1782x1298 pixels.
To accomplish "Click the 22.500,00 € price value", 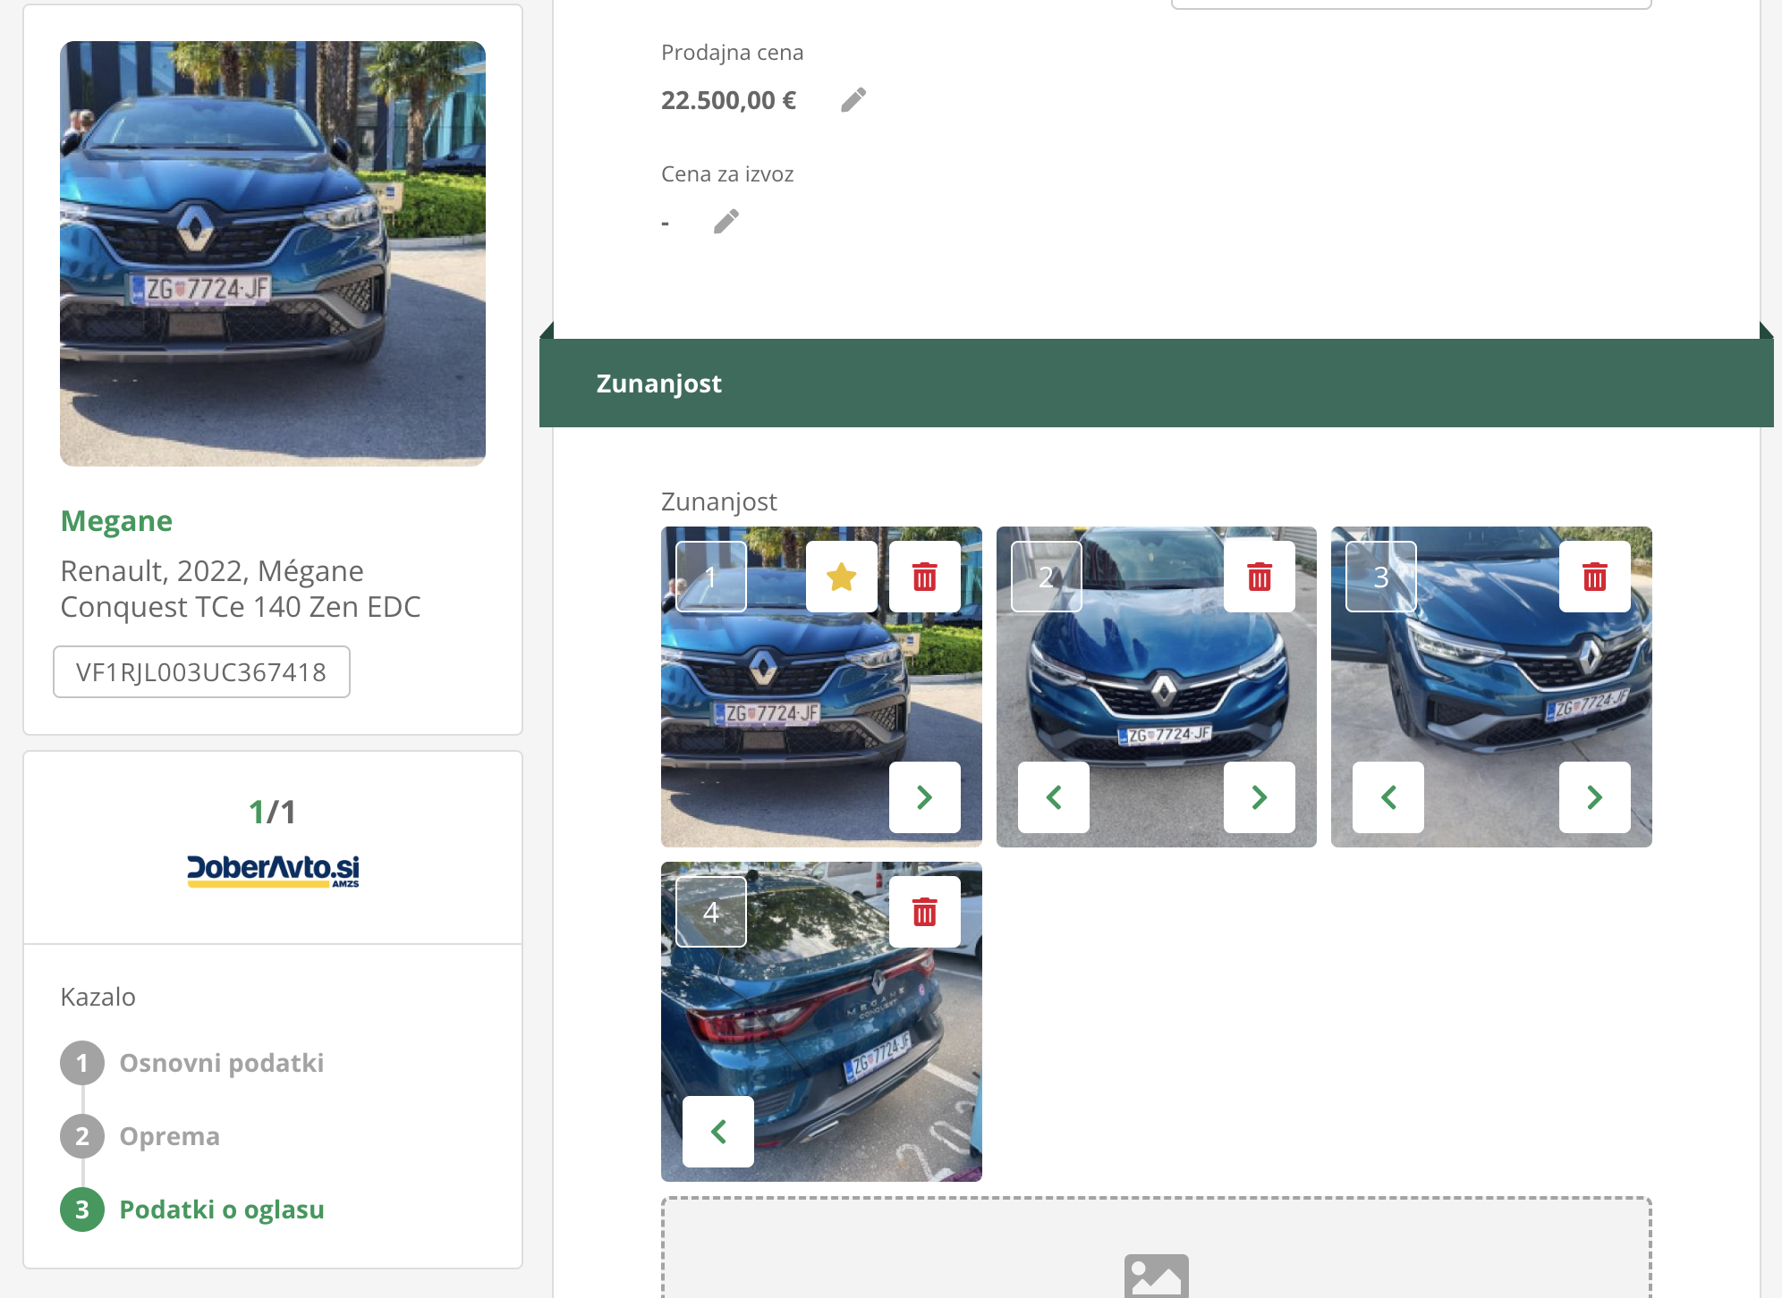I will click(x=728, y=100).
